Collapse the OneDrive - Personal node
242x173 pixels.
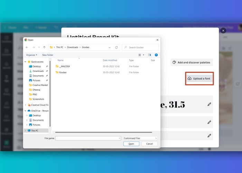click(25, 111)
